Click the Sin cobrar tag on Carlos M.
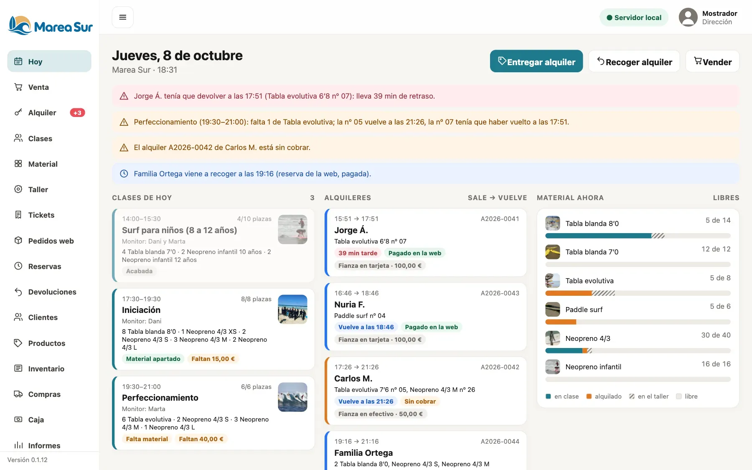Screen dimensions: 752x470 [420, 401]
